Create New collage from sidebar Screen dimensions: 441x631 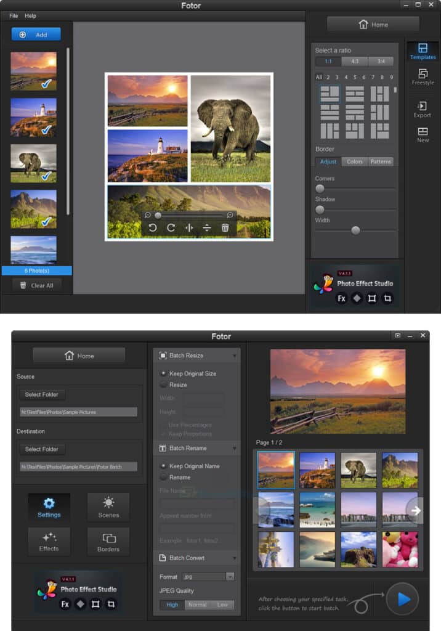click(x=423, y=135)
